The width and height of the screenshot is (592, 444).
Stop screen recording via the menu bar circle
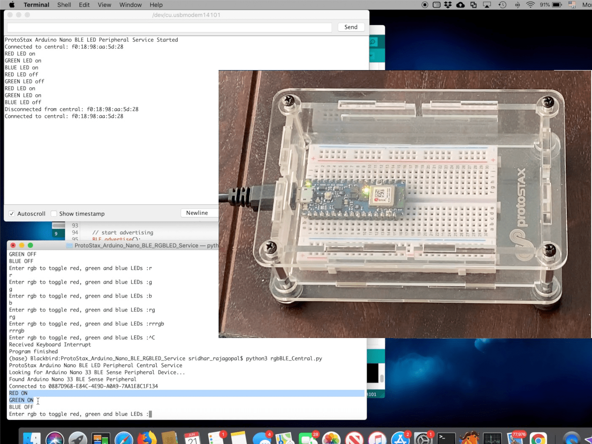pyautogui.click(x=425, y=5)
